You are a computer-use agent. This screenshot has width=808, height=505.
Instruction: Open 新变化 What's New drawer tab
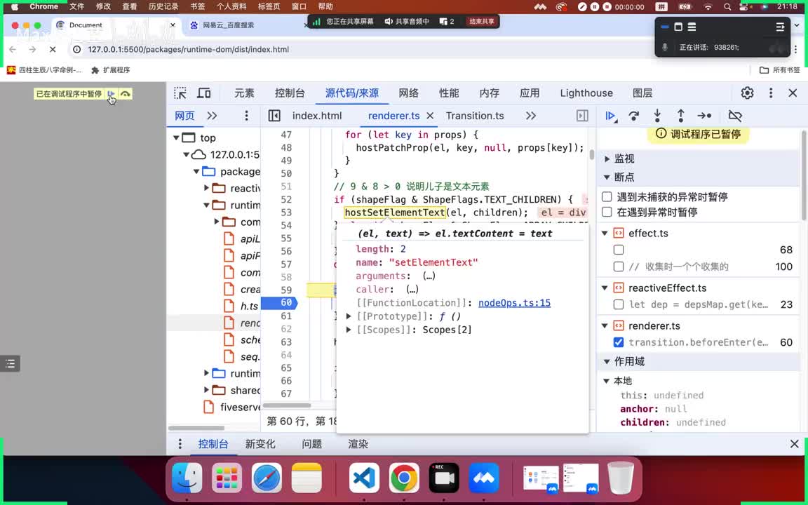point(260,444)
